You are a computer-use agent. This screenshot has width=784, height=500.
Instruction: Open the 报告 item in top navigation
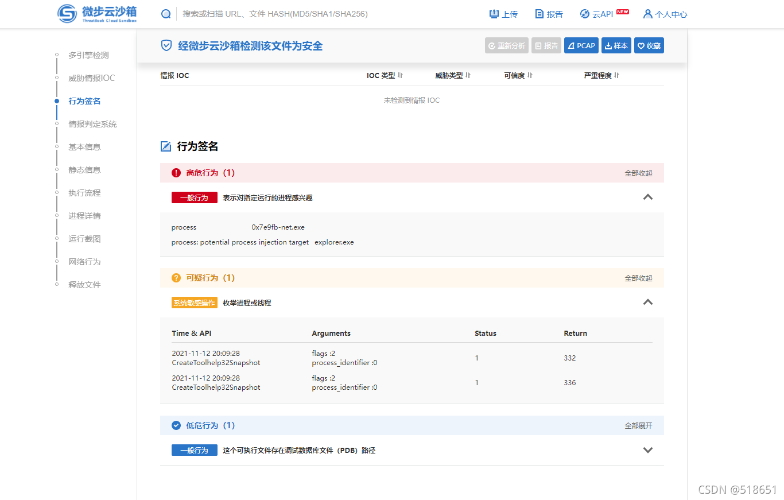click(x=549, y=14)
